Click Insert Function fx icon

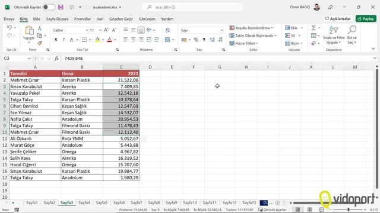(x=56, y=59)
